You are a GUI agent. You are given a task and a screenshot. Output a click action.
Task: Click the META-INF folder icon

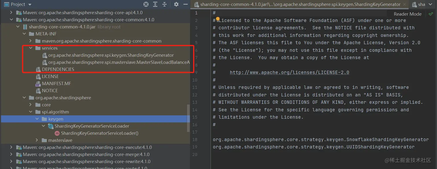[x=32, y=34]
